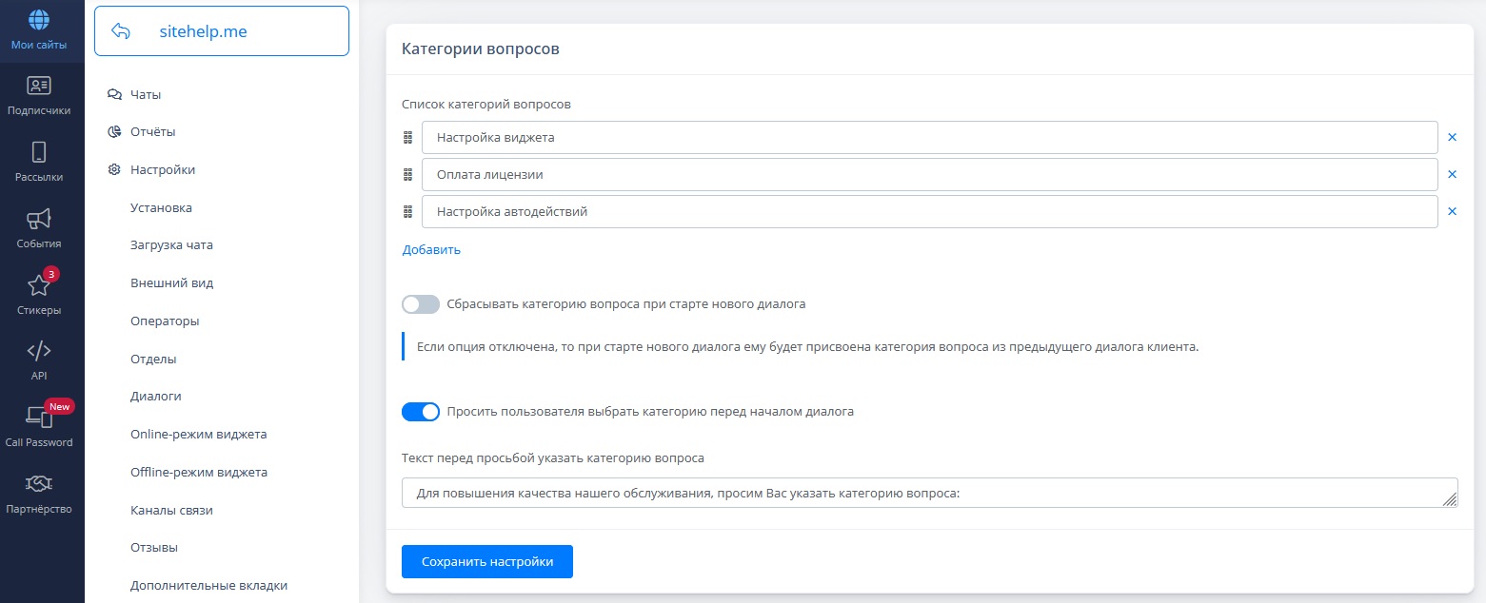
Task: Go to Рассылки phone icon
Action: tap(39, 152)
